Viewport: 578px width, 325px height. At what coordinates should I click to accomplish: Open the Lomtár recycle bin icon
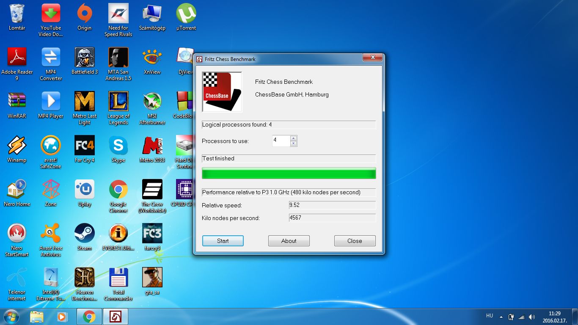[x=17, y=18]
